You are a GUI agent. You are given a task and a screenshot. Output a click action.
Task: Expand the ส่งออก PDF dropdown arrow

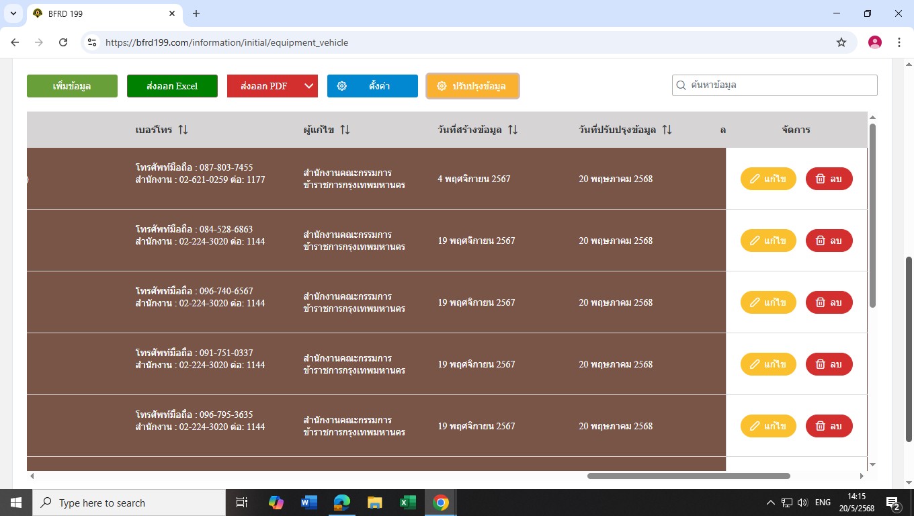click(x=308, y=86)
